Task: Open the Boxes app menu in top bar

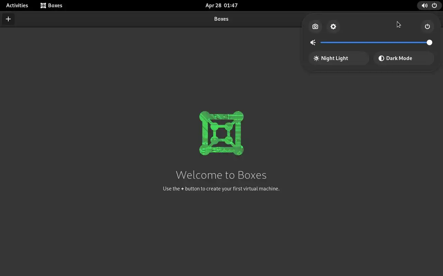Action: tap(51, 6)
